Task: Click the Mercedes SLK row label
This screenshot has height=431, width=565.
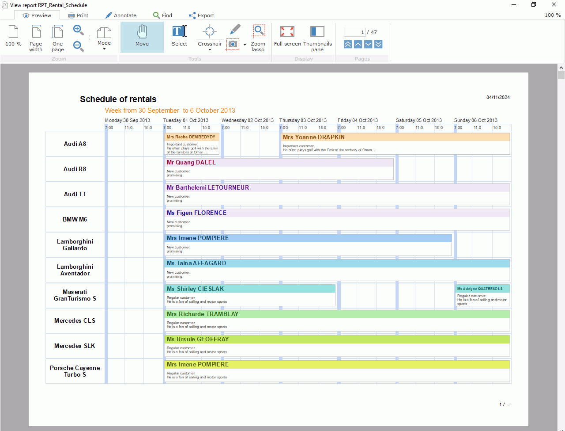Action: [75, 346]
